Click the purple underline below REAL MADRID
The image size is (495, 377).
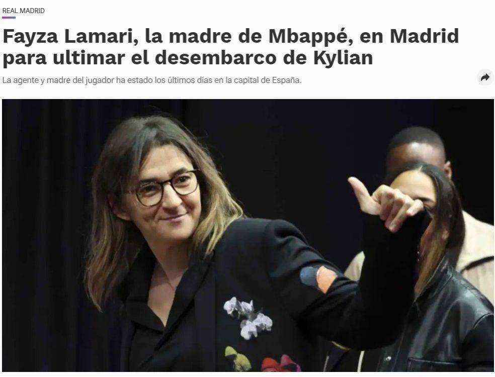(9, 18)
